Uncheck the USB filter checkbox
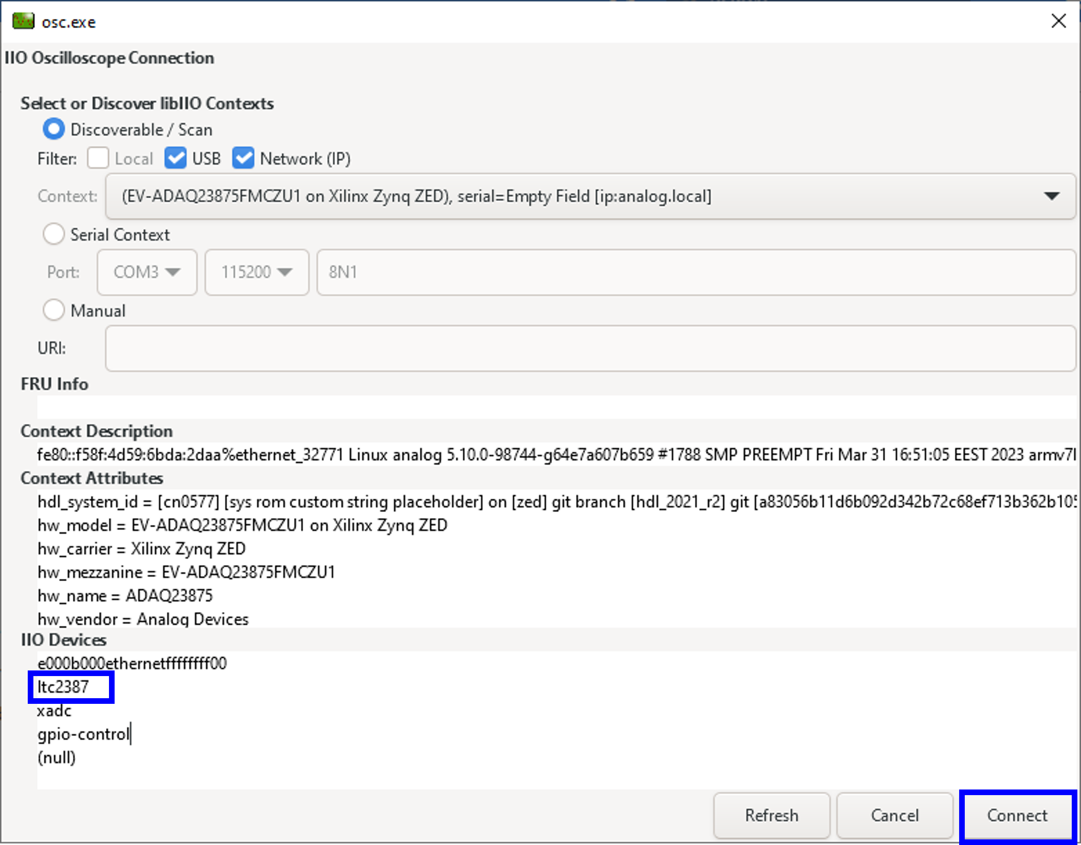 (175, 158)
